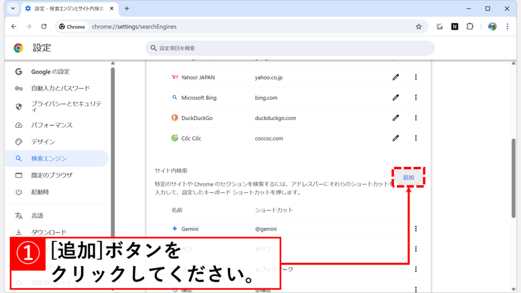This screenshot has height=293, width=521.
Task: Open more actions menu for Gemini
Action: coord(416,229)
